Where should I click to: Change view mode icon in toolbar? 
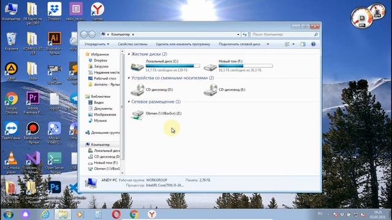(x=287, y=44)
